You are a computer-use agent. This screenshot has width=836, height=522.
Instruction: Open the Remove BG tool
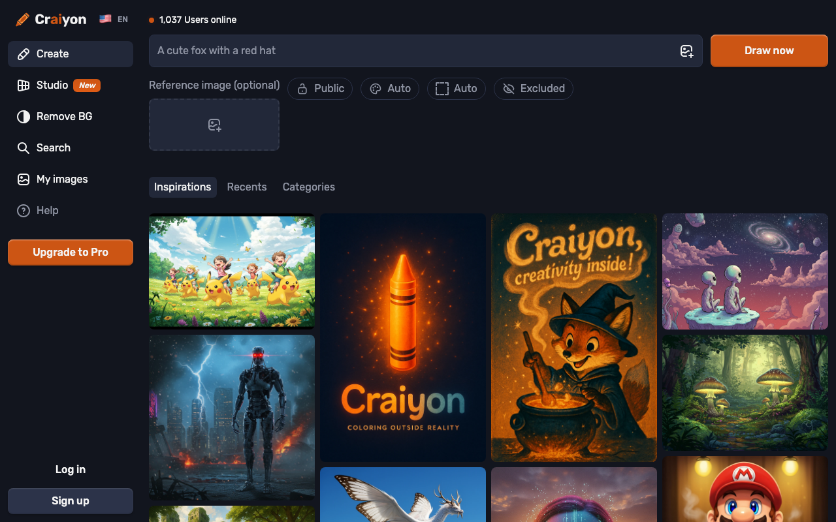pos(71,117)
